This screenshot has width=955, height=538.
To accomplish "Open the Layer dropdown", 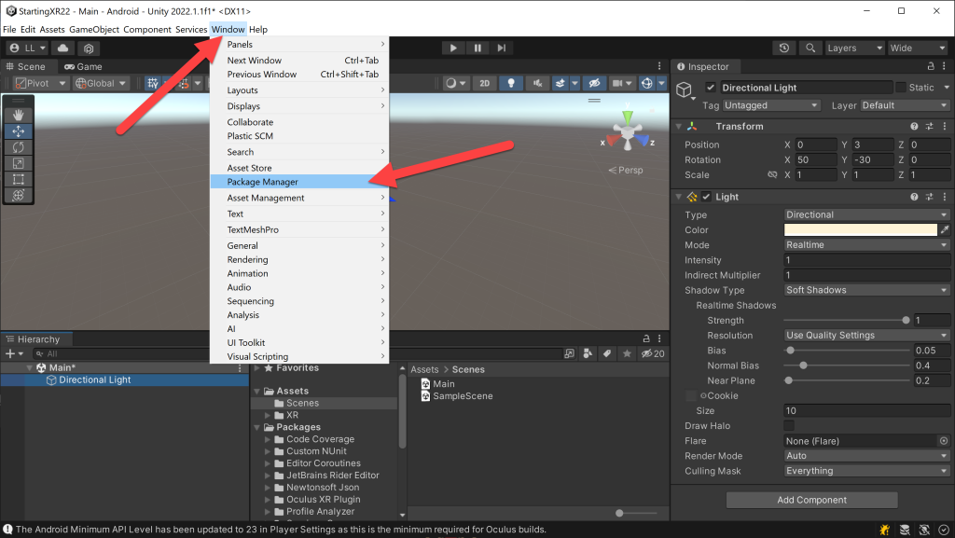I will point(905,105).
